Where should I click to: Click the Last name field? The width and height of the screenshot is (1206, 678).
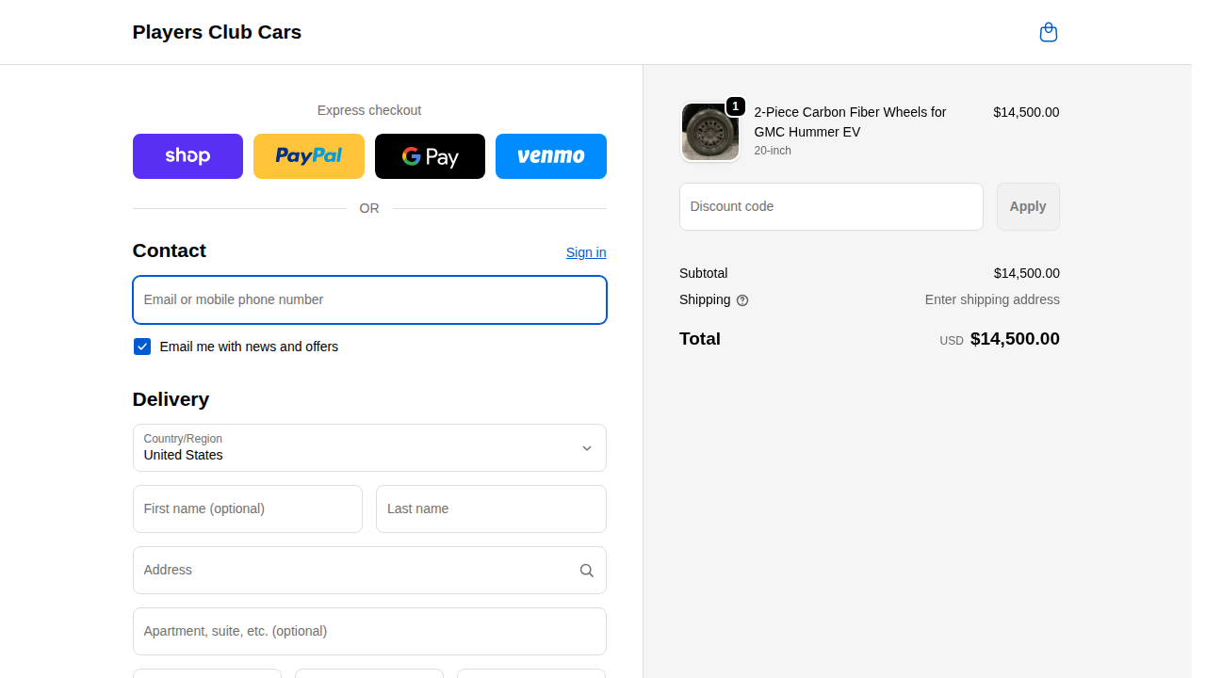click(x=491, y=508)
